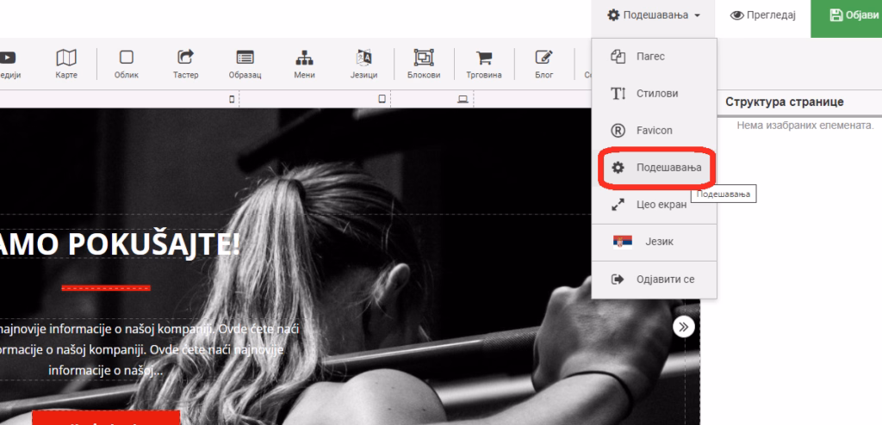Open Језик language selector with flag
Viewport: 882px width, 425px height.
(655, 242)
